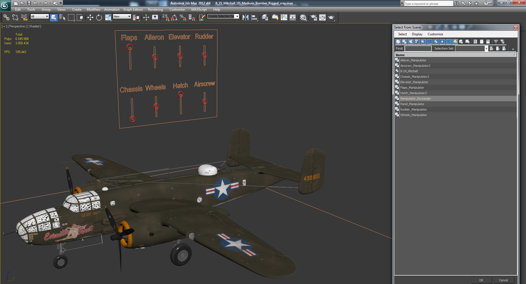The height and width of the screenshot is (284, 526).
Task: Open Edit Named Selection Sets
Action: tap(202, 17)
